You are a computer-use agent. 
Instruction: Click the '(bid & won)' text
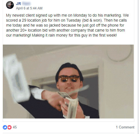coord(92,20)
